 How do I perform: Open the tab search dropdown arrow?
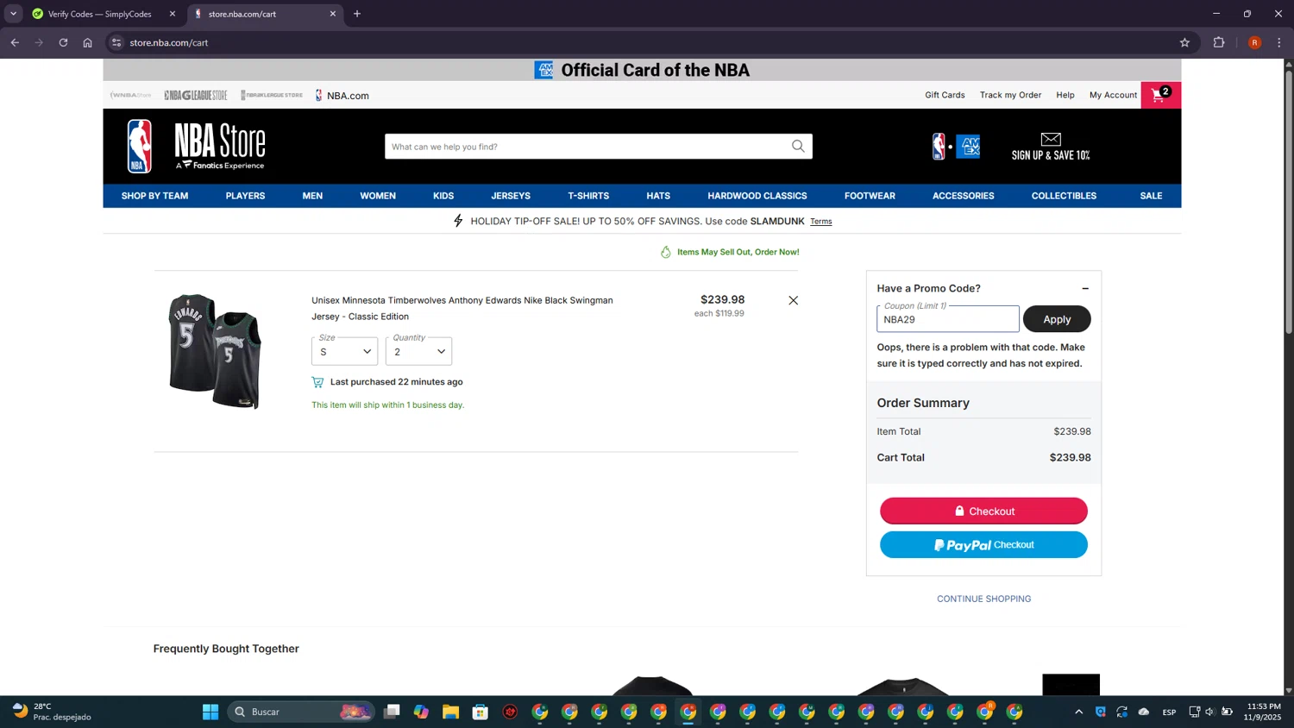pos(13,14)
